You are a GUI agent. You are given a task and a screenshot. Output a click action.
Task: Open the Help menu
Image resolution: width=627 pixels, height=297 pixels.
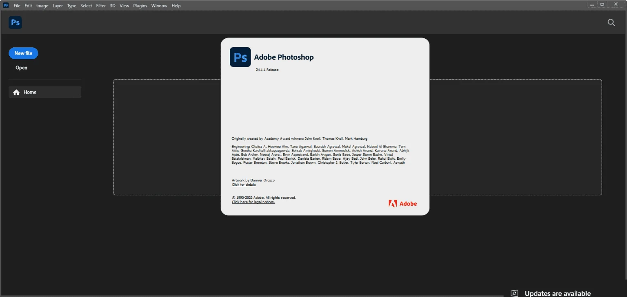(x=176, y=6)
